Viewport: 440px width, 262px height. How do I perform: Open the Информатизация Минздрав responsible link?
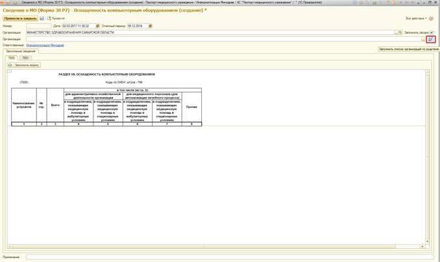click(x=44, y=45)
